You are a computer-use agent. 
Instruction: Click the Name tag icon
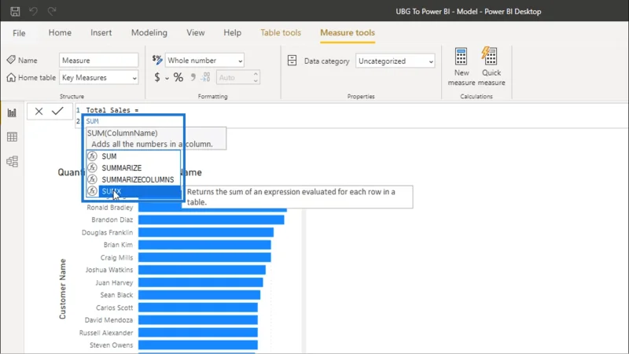(11, 60)
